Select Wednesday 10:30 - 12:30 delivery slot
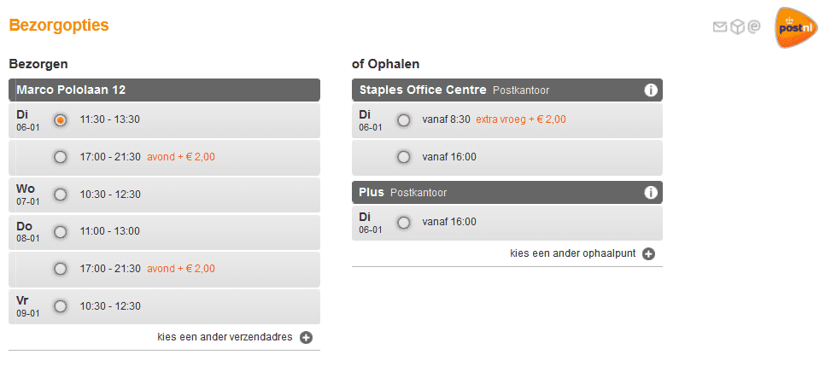This screenshot has width=837, height=372. tap(61, 195)
